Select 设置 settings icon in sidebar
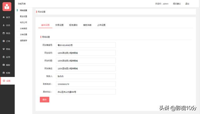 pyautogui.click(x=4, y=81)
